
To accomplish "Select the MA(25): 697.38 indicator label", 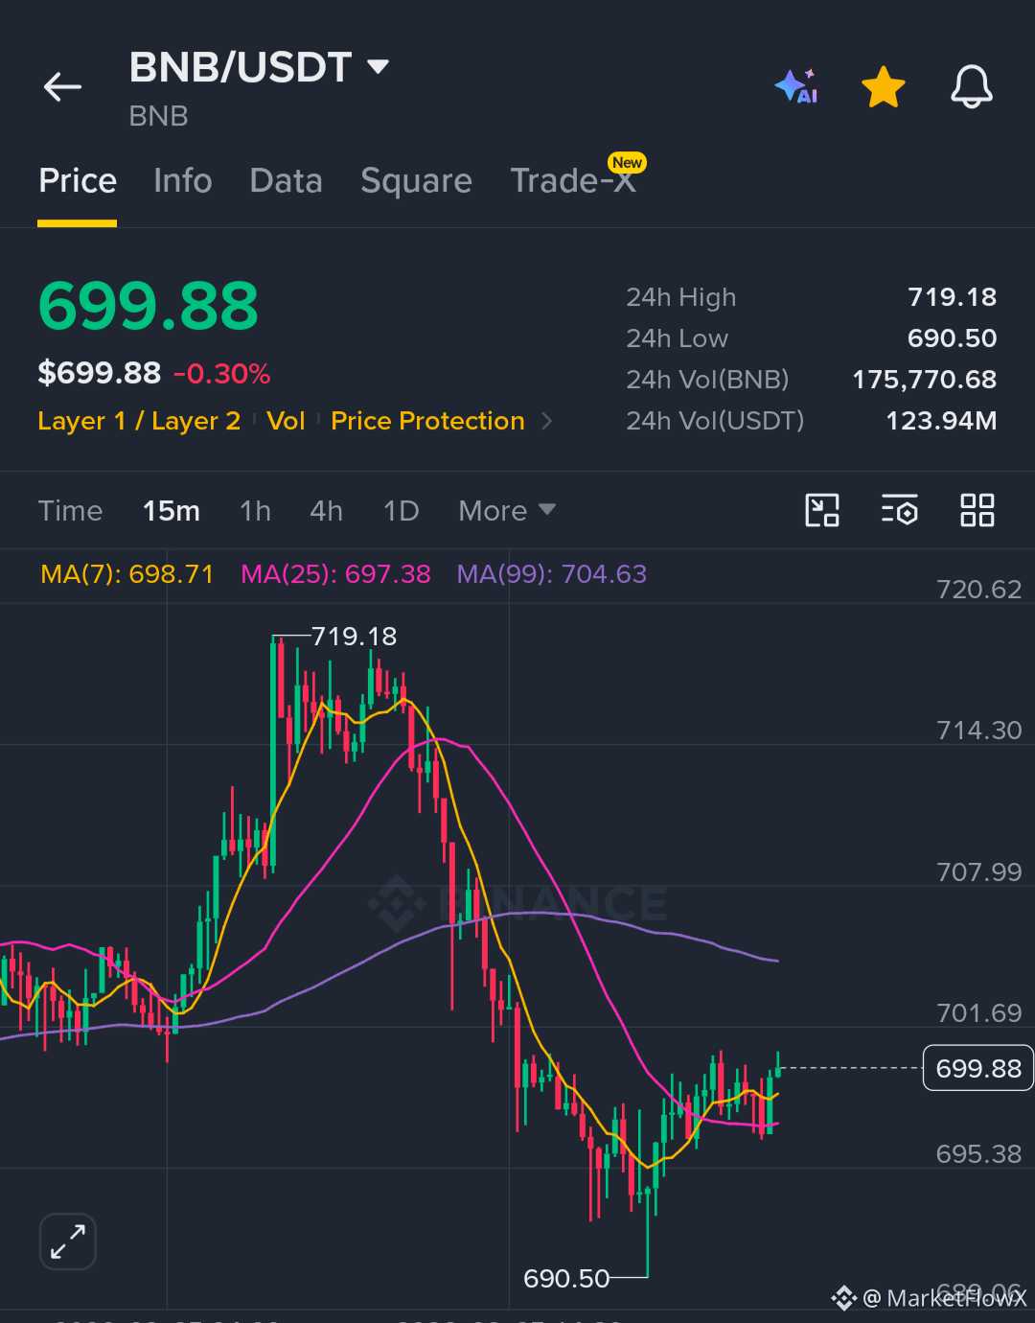I will pyautogui.click(x=335, y=574).
